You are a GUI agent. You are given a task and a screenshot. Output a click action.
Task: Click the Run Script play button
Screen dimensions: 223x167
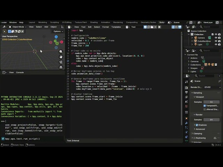coord(160,27)
